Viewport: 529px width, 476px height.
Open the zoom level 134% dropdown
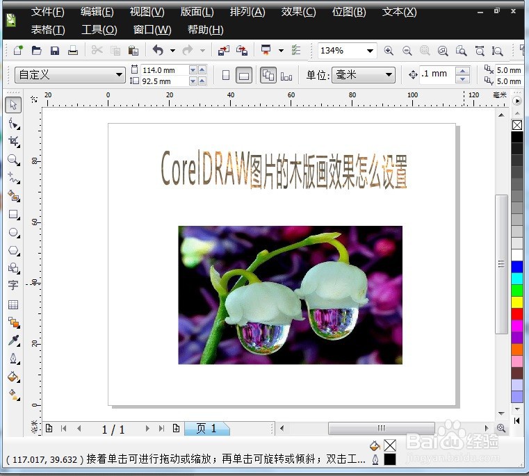[x=370, y=51]
